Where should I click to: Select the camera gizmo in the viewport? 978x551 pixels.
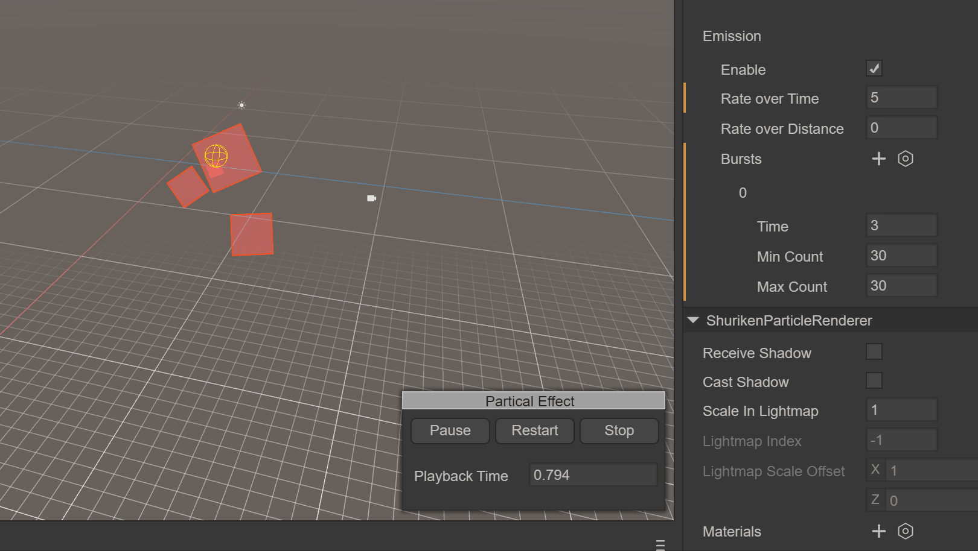tap(371, 198)
